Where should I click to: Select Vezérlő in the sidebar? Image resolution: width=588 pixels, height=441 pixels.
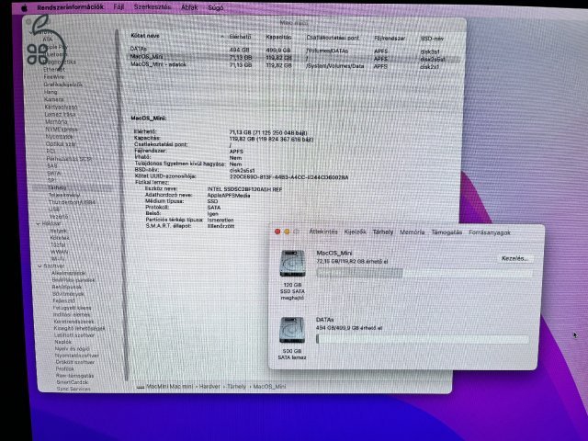point(59,217)
